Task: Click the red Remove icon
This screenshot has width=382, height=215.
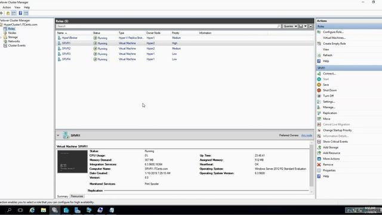Action: 319,165
